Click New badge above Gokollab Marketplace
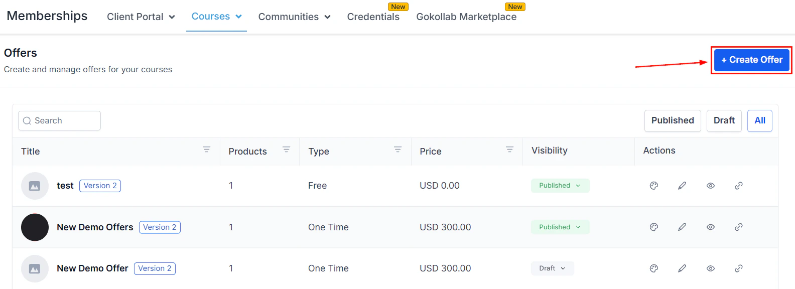Viewport: 795px width, 289px height. pos(515,7)
